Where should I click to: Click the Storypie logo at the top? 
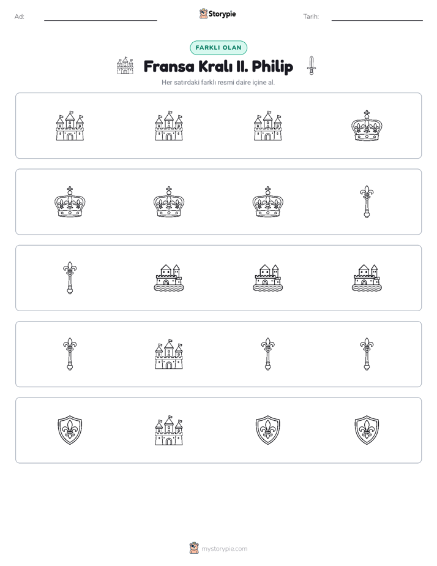[217, 13]
